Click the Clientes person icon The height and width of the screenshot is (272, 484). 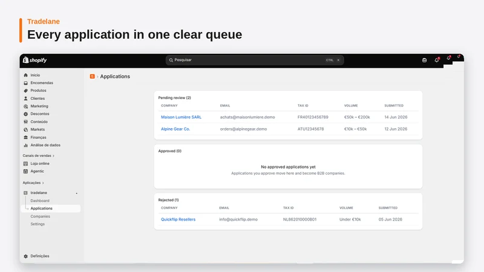click(x=25, y=99)
